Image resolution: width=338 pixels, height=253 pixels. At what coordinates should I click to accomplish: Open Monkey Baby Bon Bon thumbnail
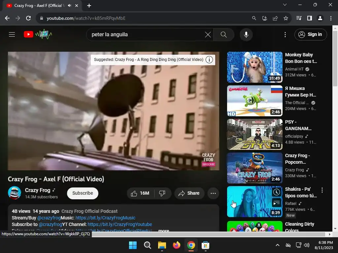[x=255, y=67]
